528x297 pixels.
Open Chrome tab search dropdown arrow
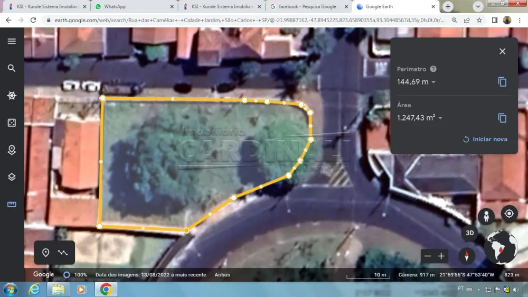click(x=478, y=7)
